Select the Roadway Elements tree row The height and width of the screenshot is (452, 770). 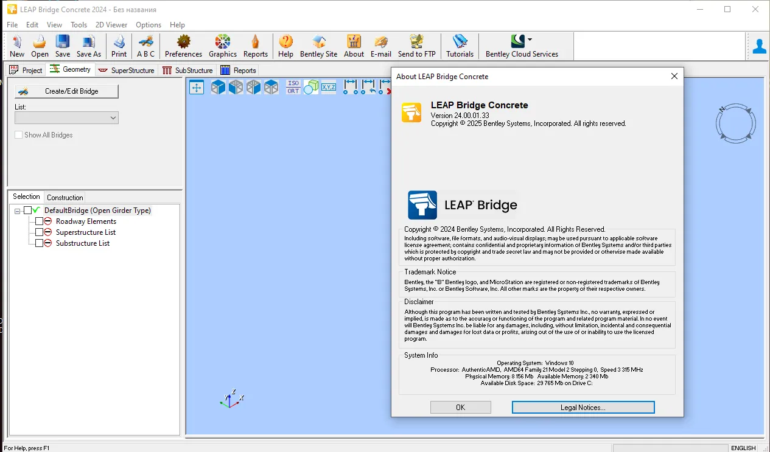point(86,221)
